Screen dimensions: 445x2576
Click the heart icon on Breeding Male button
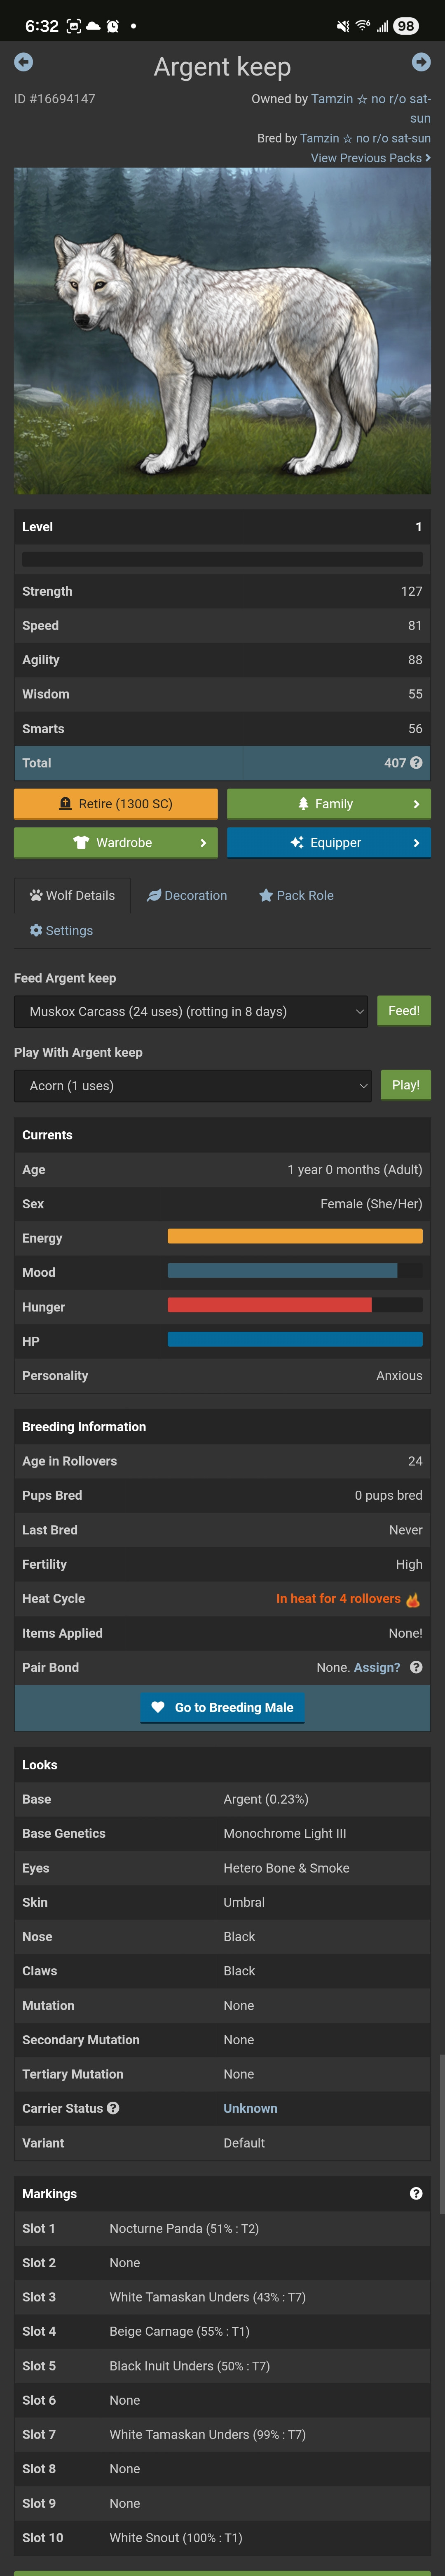[x=158, y=1707]
